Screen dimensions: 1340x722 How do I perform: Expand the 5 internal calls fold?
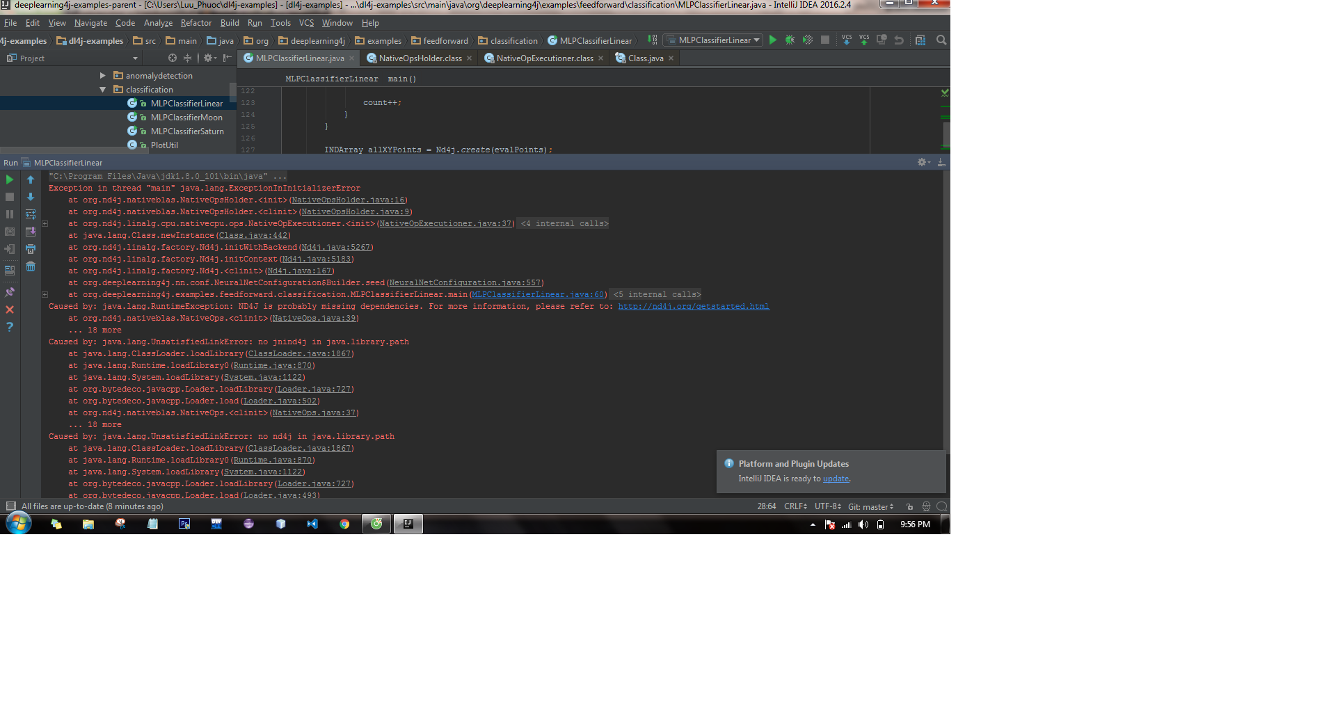click(657, 295)
